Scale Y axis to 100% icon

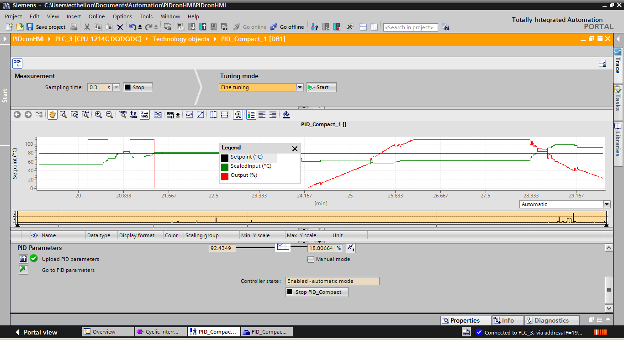(x=134, y=115)
